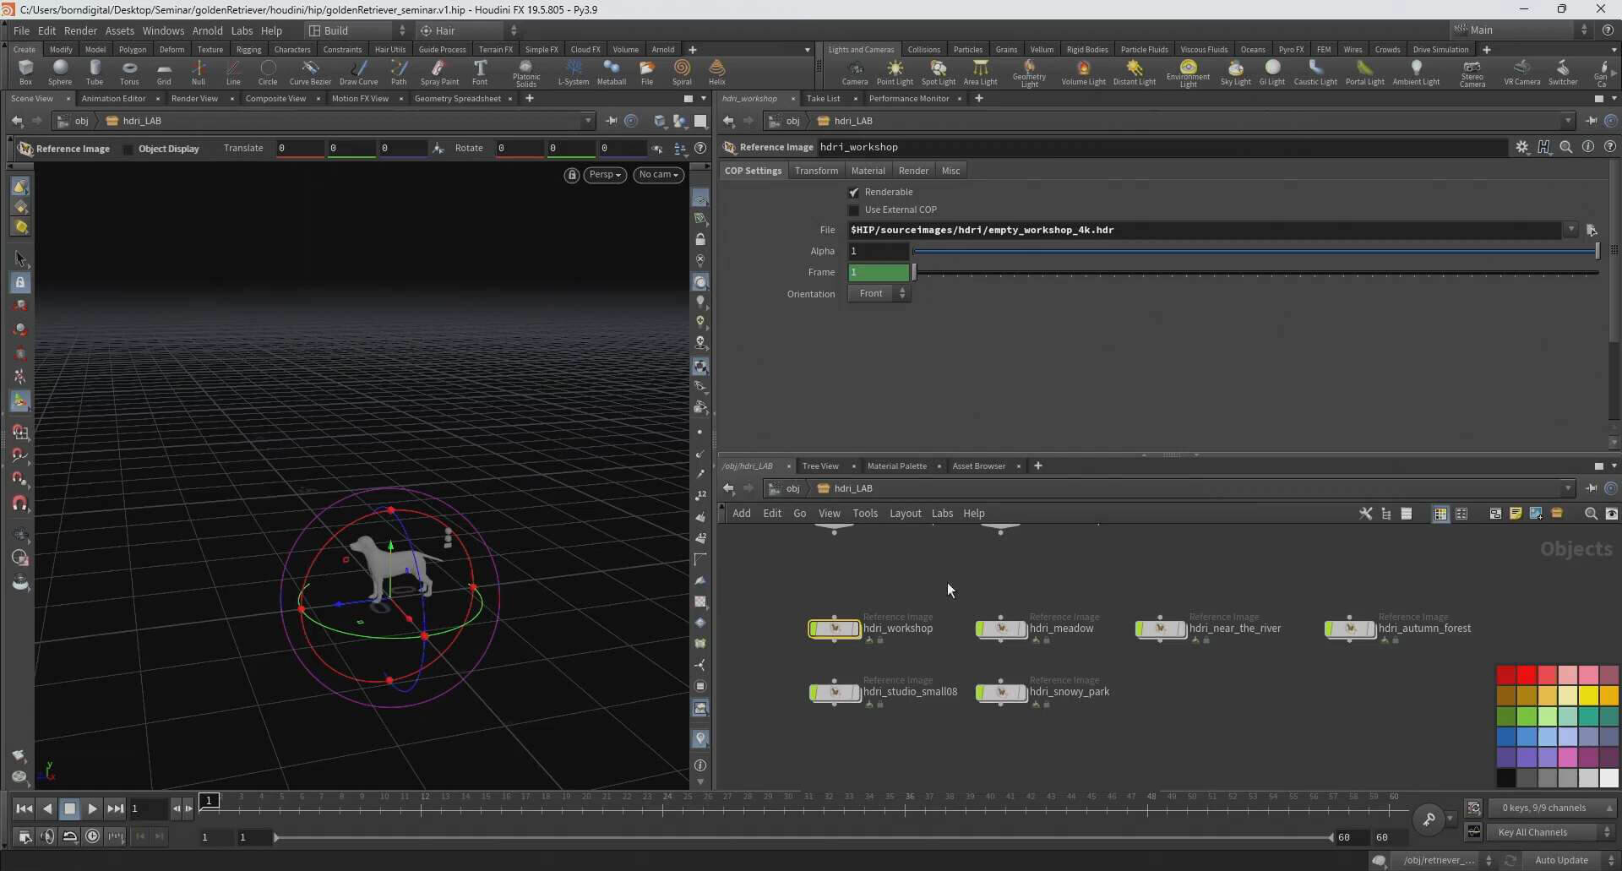
Task: Click the Torus shelf tool icon
Action: click(129, 72)
